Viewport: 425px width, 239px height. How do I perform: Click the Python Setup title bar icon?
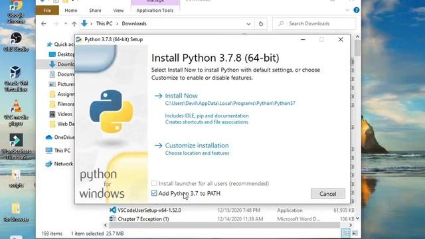coord(79,40)
